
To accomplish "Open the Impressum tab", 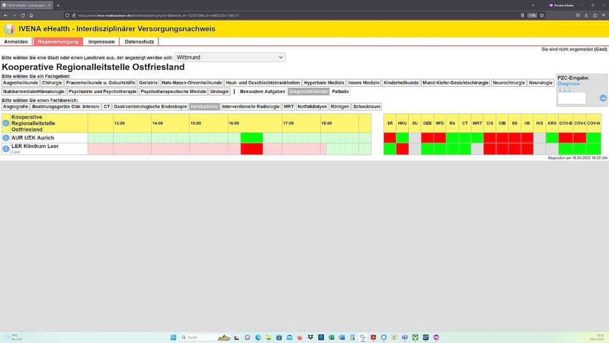I will pos(102,42).
